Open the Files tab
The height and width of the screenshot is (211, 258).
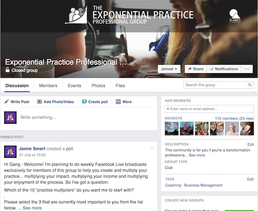(120, 85)
